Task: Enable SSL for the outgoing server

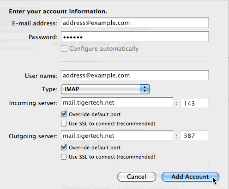Action: pos(64,157)
